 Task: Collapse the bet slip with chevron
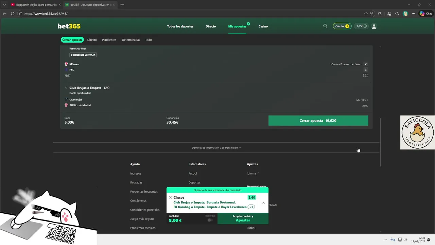(263, 203)
